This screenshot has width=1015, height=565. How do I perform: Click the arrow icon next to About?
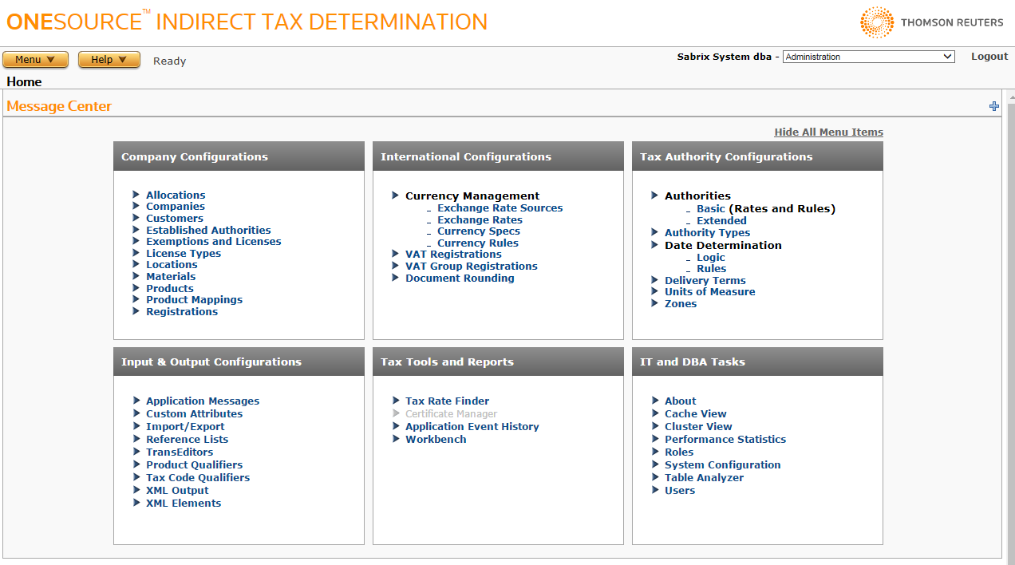[x=655, y=401]
